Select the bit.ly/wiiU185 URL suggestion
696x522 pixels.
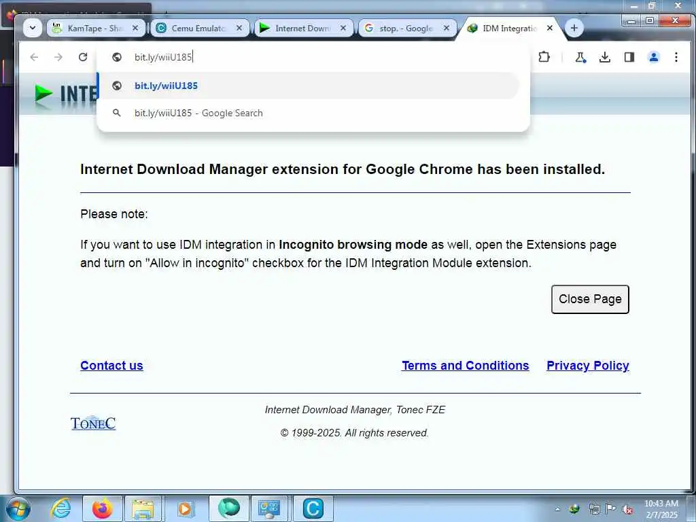308,86
